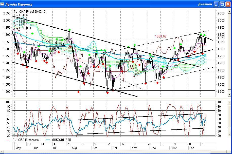Click the O = 1 841,4 open value
Viewport: 232px width, 154px height.
(21, 15)
